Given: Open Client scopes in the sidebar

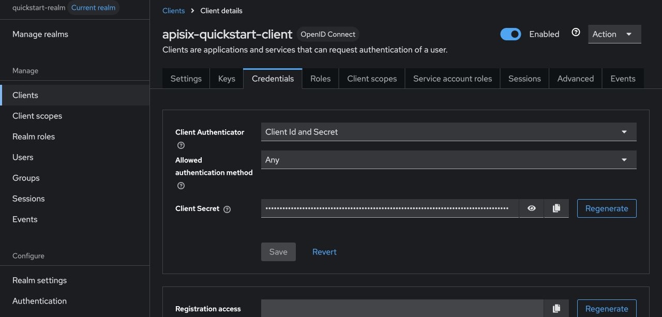Looking at the screenshot, I should pos(75,116).
